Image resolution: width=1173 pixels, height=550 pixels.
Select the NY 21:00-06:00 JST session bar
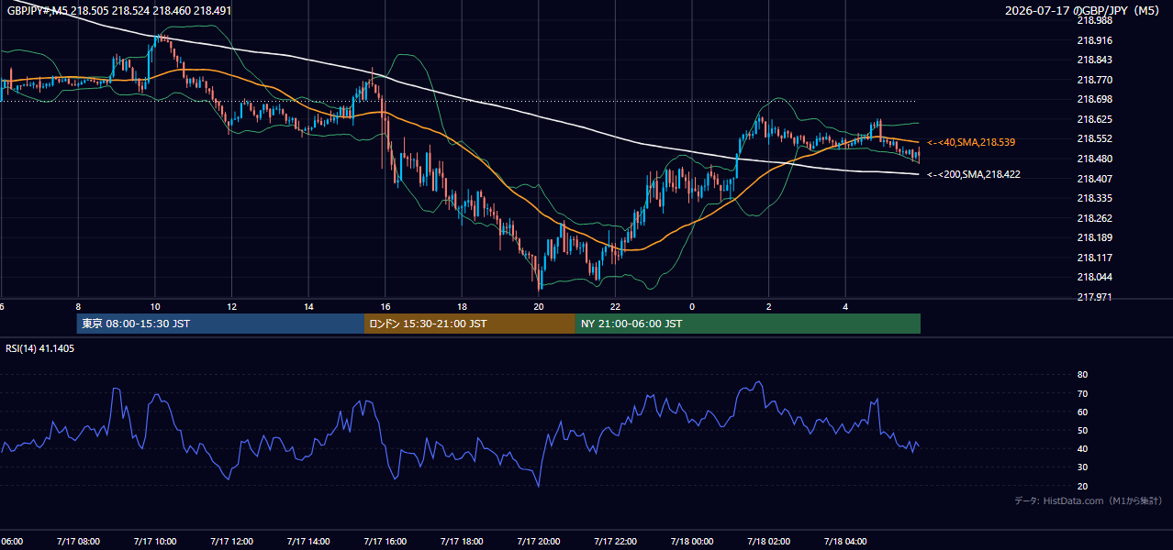pyautogui.click(x=748, y=324)
